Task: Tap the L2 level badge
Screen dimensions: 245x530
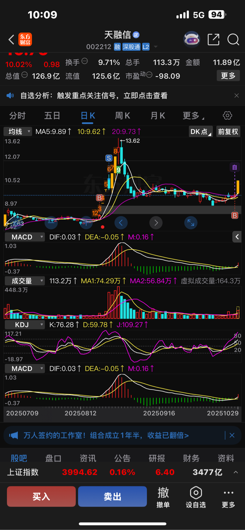Action: (x=146, y=47)
